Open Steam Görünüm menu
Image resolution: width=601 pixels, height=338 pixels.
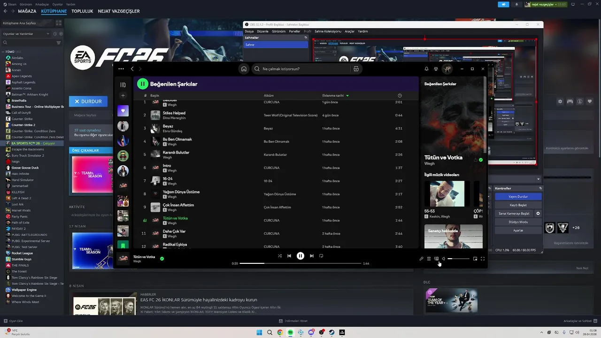coord(26,4)
